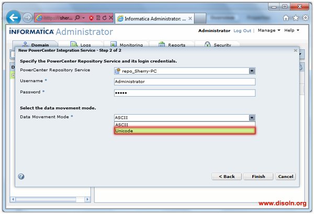This screenshot has height=214, width=314.
Task: Click the browser Back arrow button
Action: (x=14, y=18)
